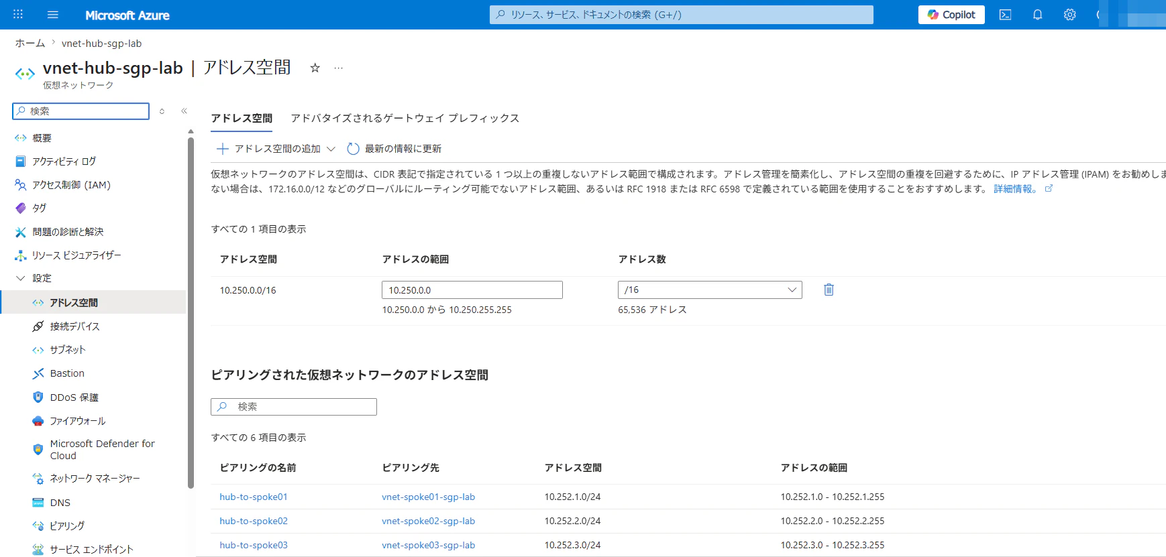Open vnet-spoke03-sgp-lab link

click(x=429, y=545)
